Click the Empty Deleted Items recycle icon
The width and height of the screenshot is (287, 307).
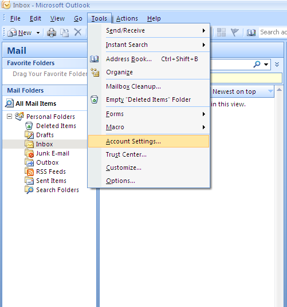95,99
